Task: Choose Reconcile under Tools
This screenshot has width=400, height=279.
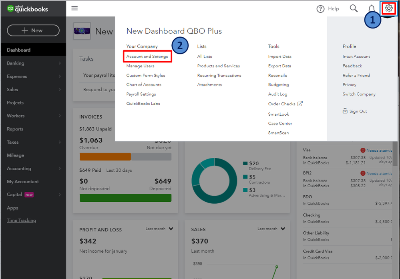Action: coord(277,75)
